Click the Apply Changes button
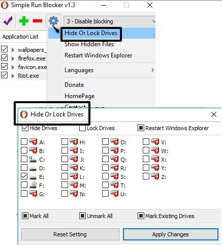 coord(171,234)
